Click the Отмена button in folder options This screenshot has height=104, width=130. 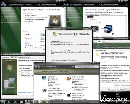coord(120,89)
